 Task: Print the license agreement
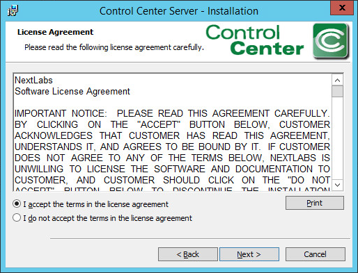pyautogui.click(x=315, y=203)
